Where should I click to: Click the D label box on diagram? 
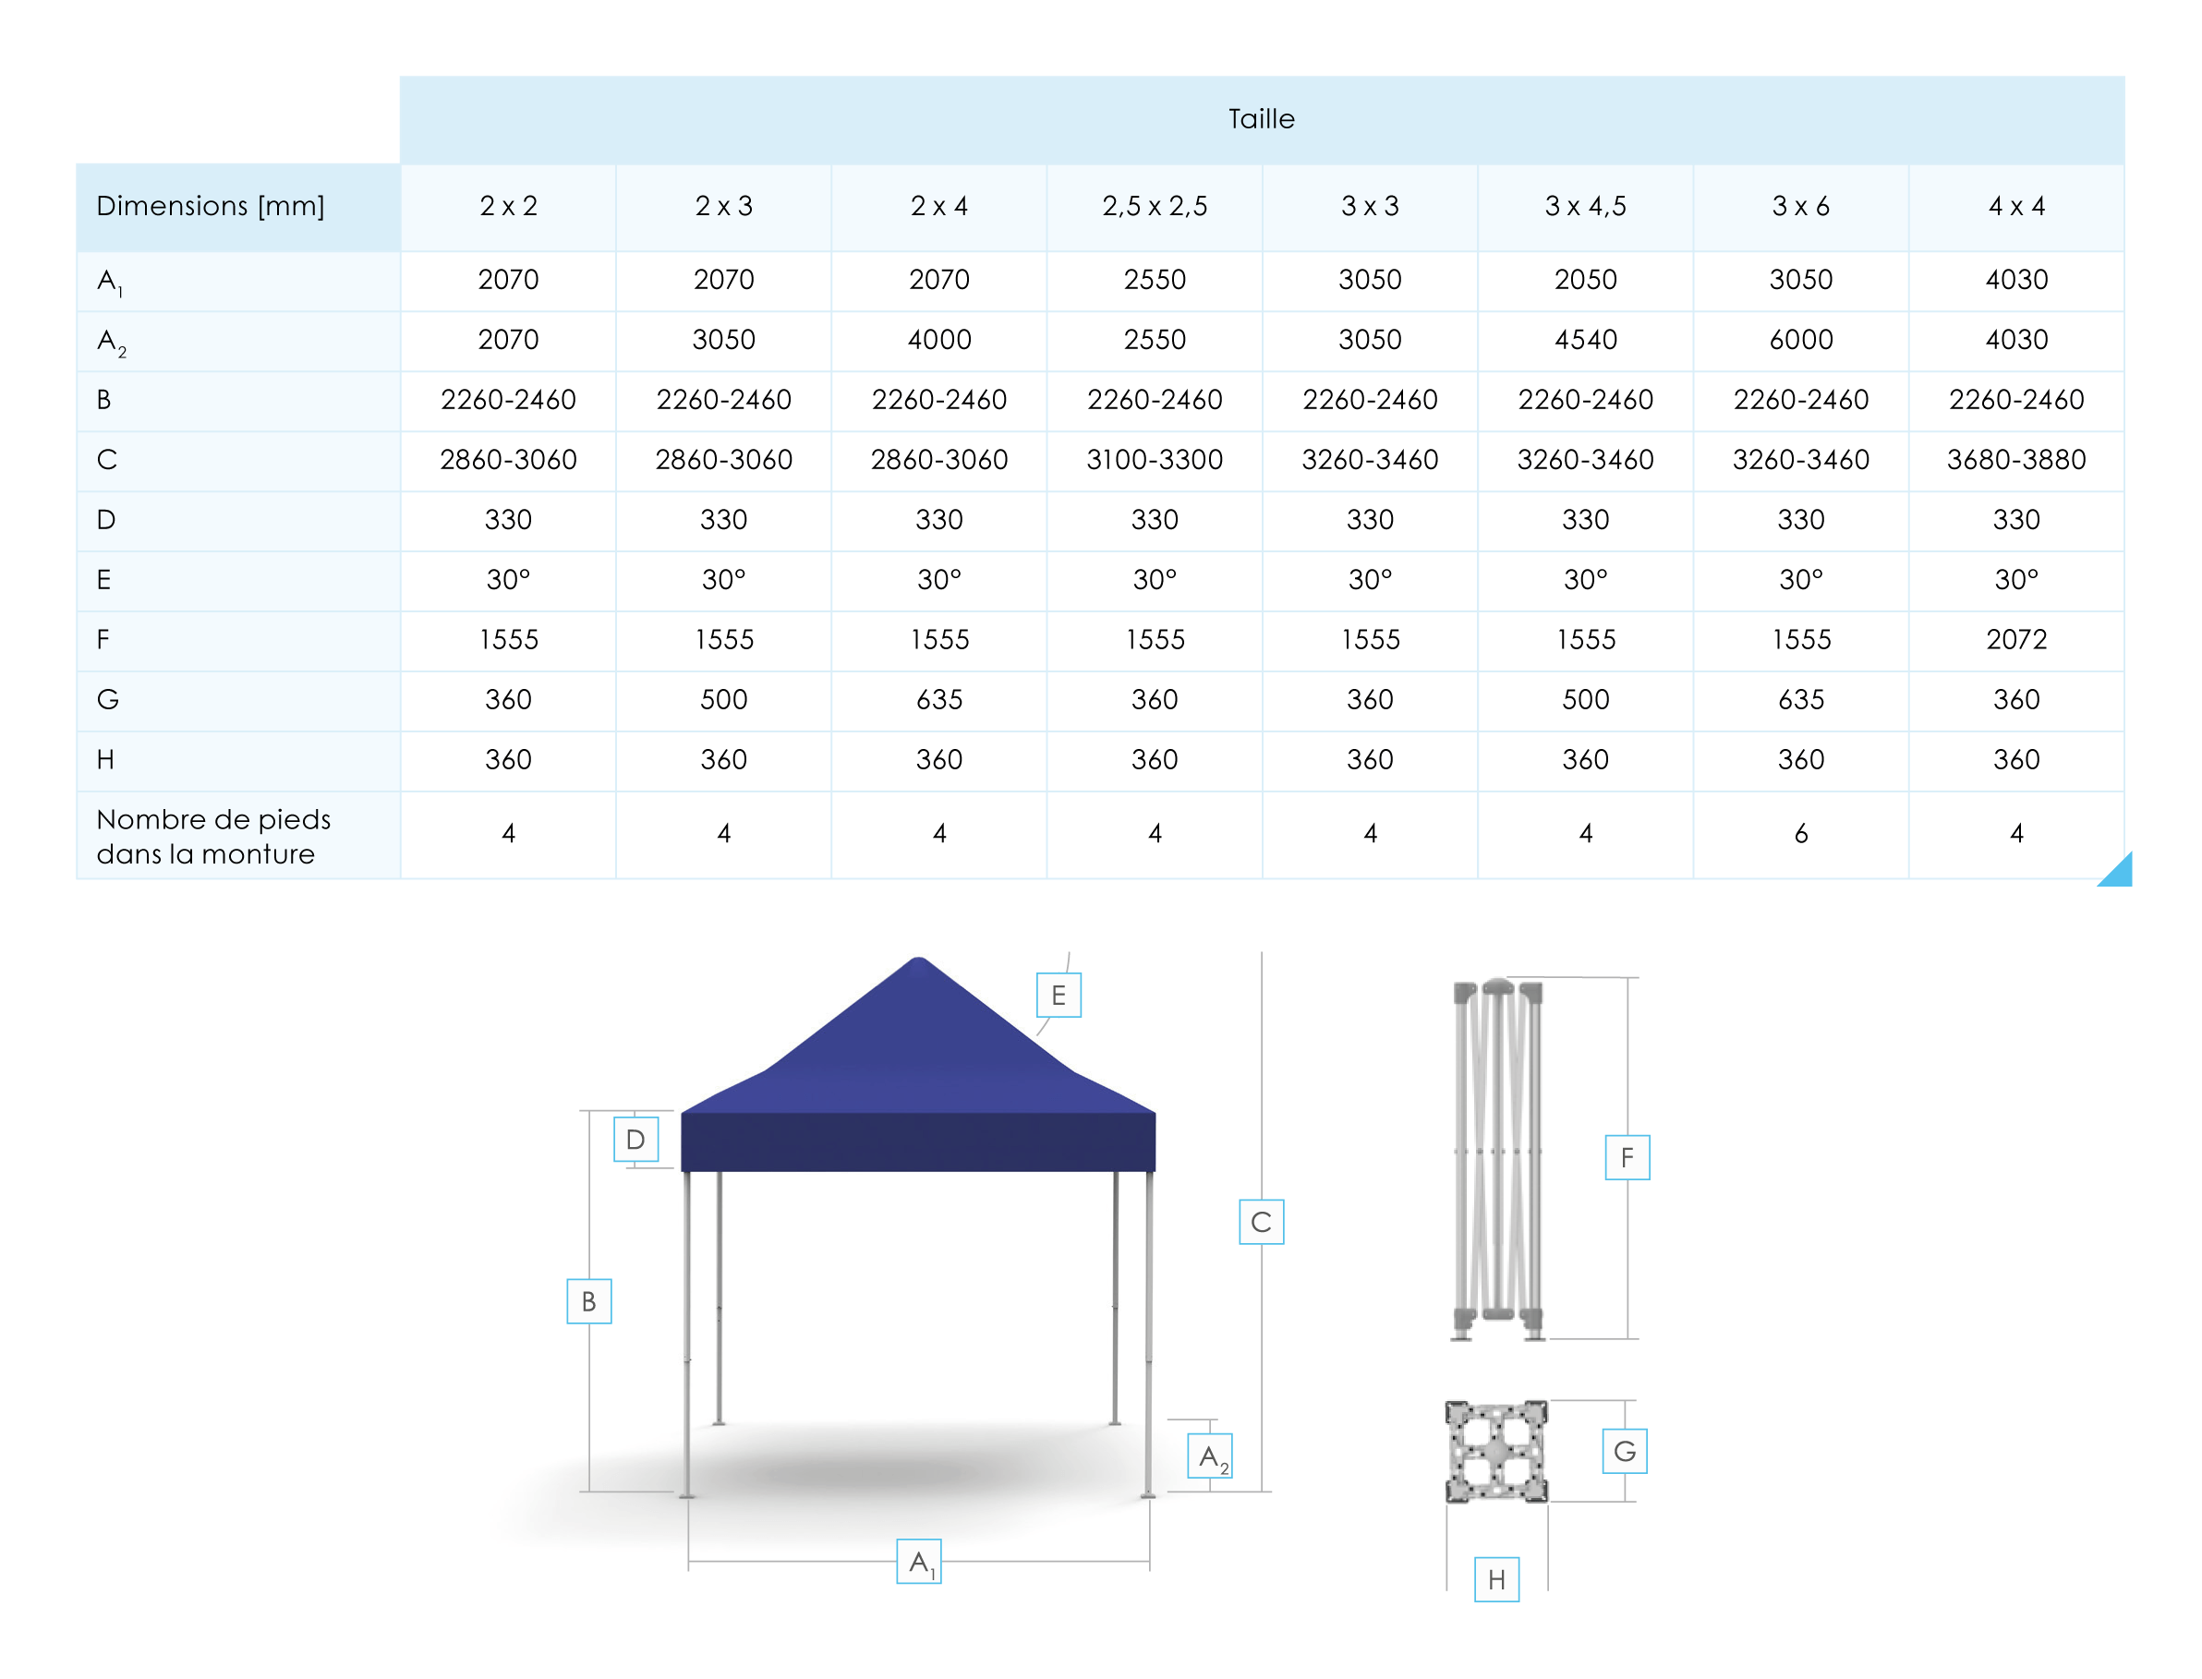[x=635, y=1139]
